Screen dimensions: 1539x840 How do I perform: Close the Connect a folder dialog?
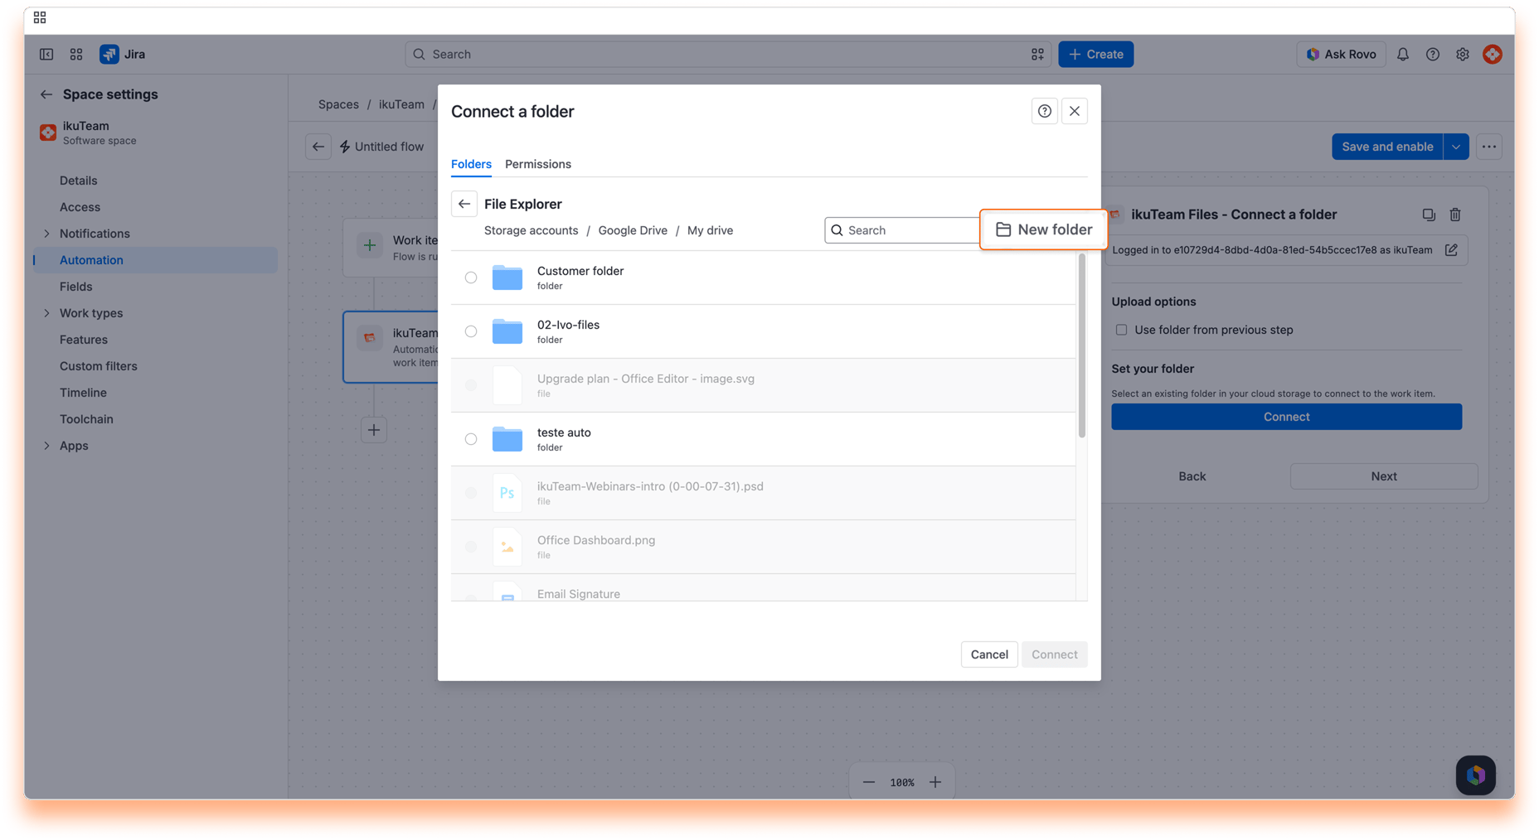pyautogui.click(x=1075, y=111)
